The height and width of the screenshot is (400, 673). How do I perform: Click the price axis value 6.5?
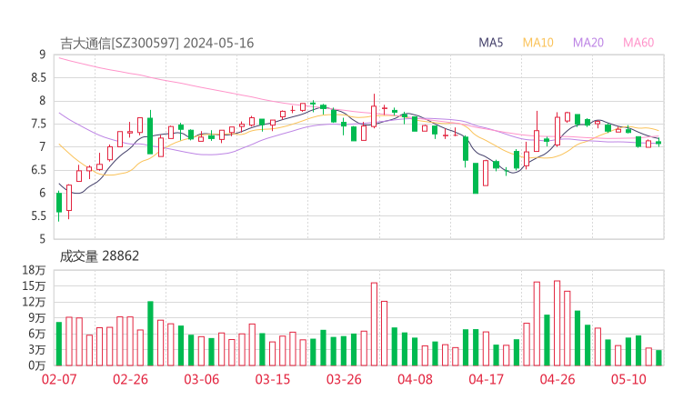coord(38,170)
